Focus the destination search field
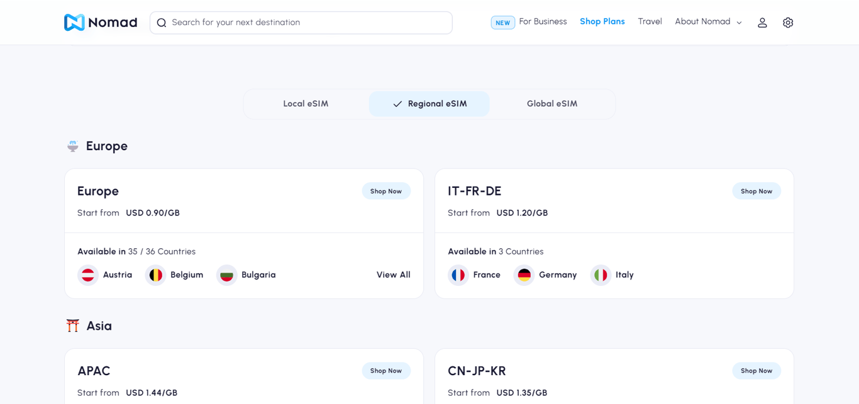The height and width of the screenshot is (404, 859). [x=302, y=23]
